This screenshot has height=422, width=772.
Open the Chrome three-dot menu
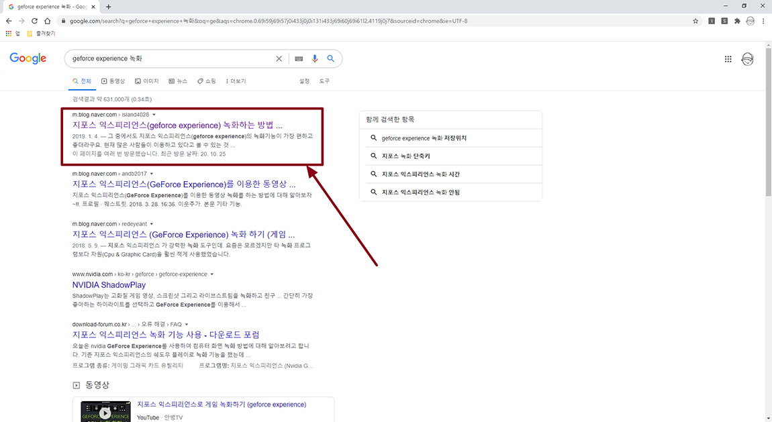point(763,21)
